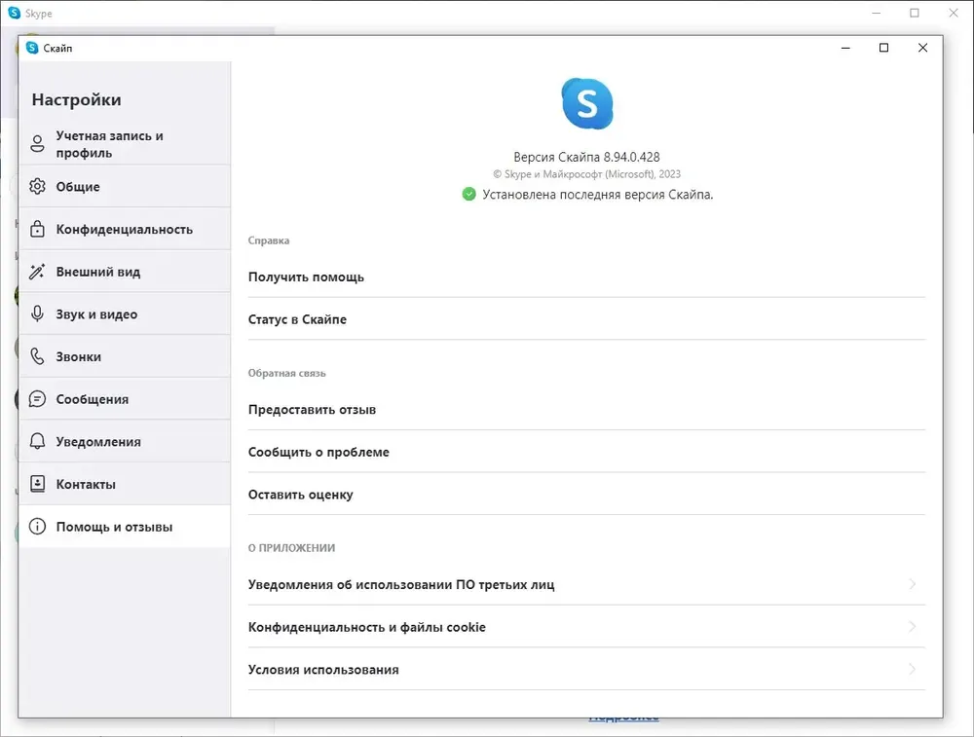
Task: Open Конфиденциальность и файлы cookie
Action: click(x=586, y=627)
